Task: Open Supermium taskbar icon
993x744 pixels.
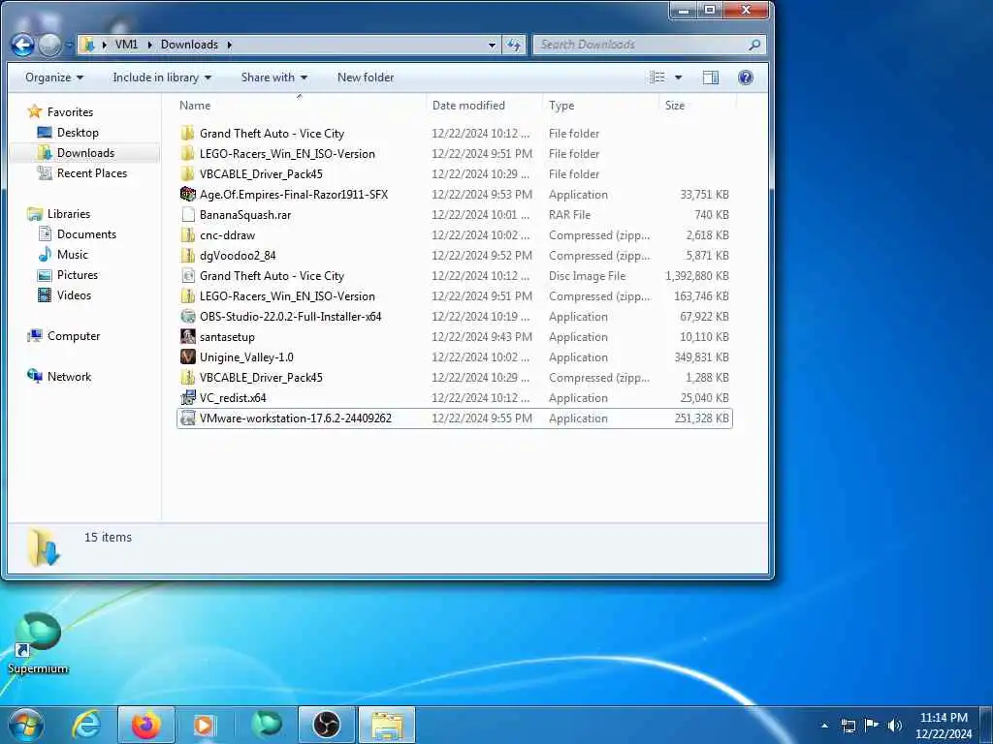Action: (266, 725)
